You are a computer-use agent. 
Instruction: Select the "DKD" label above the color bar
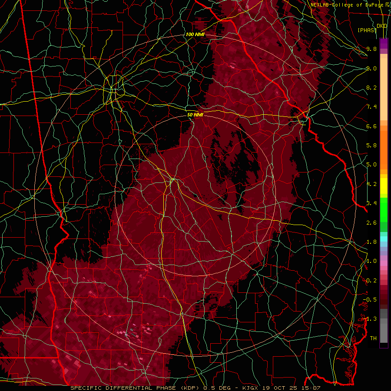tap(382, 26)
